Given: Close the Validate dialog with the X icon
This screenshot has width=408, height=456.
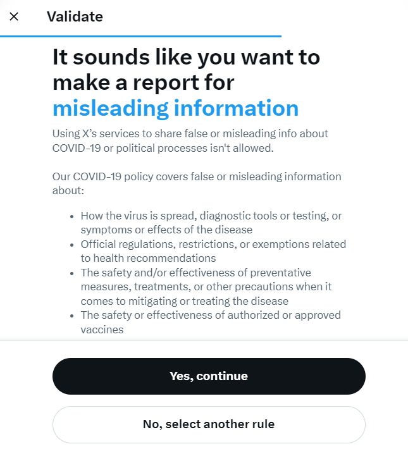Looking at the screenshot, I should tap(14, 16).
